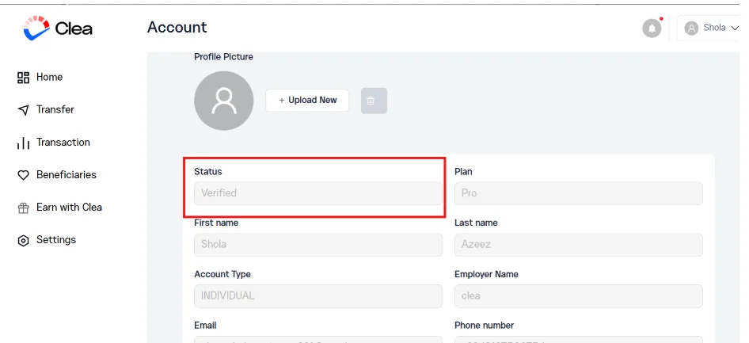Open the notifications bell icon
Screen dimensions: 749x343
click(x=652, y=29)
